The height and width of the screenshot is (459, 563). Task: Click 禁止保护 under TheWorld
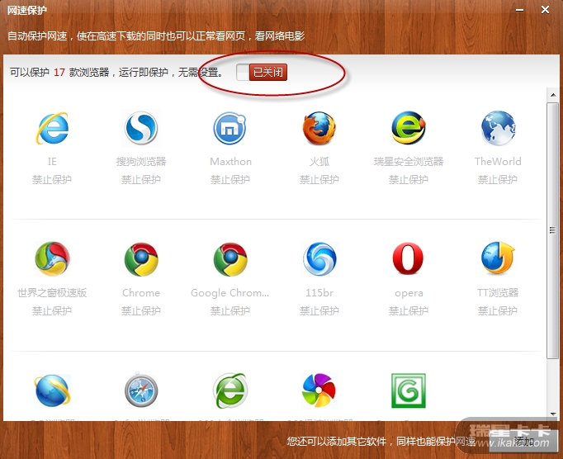click(498, 179)
